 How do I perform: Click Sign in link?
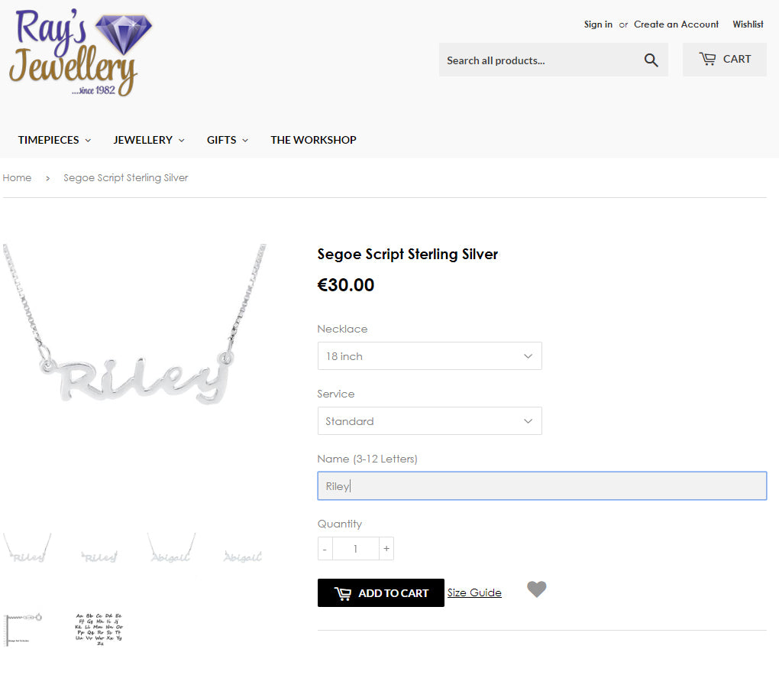coord(598,24)
